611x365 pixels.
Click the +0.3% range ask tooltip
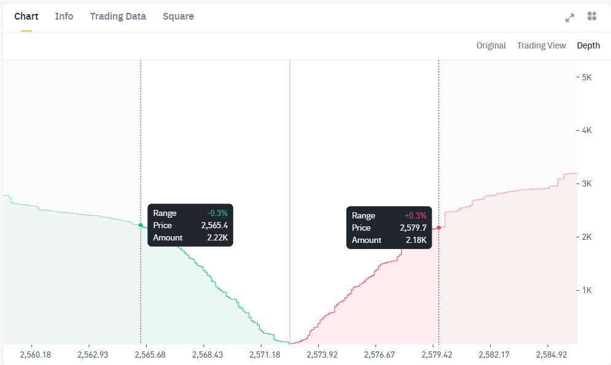coord(389,228)
